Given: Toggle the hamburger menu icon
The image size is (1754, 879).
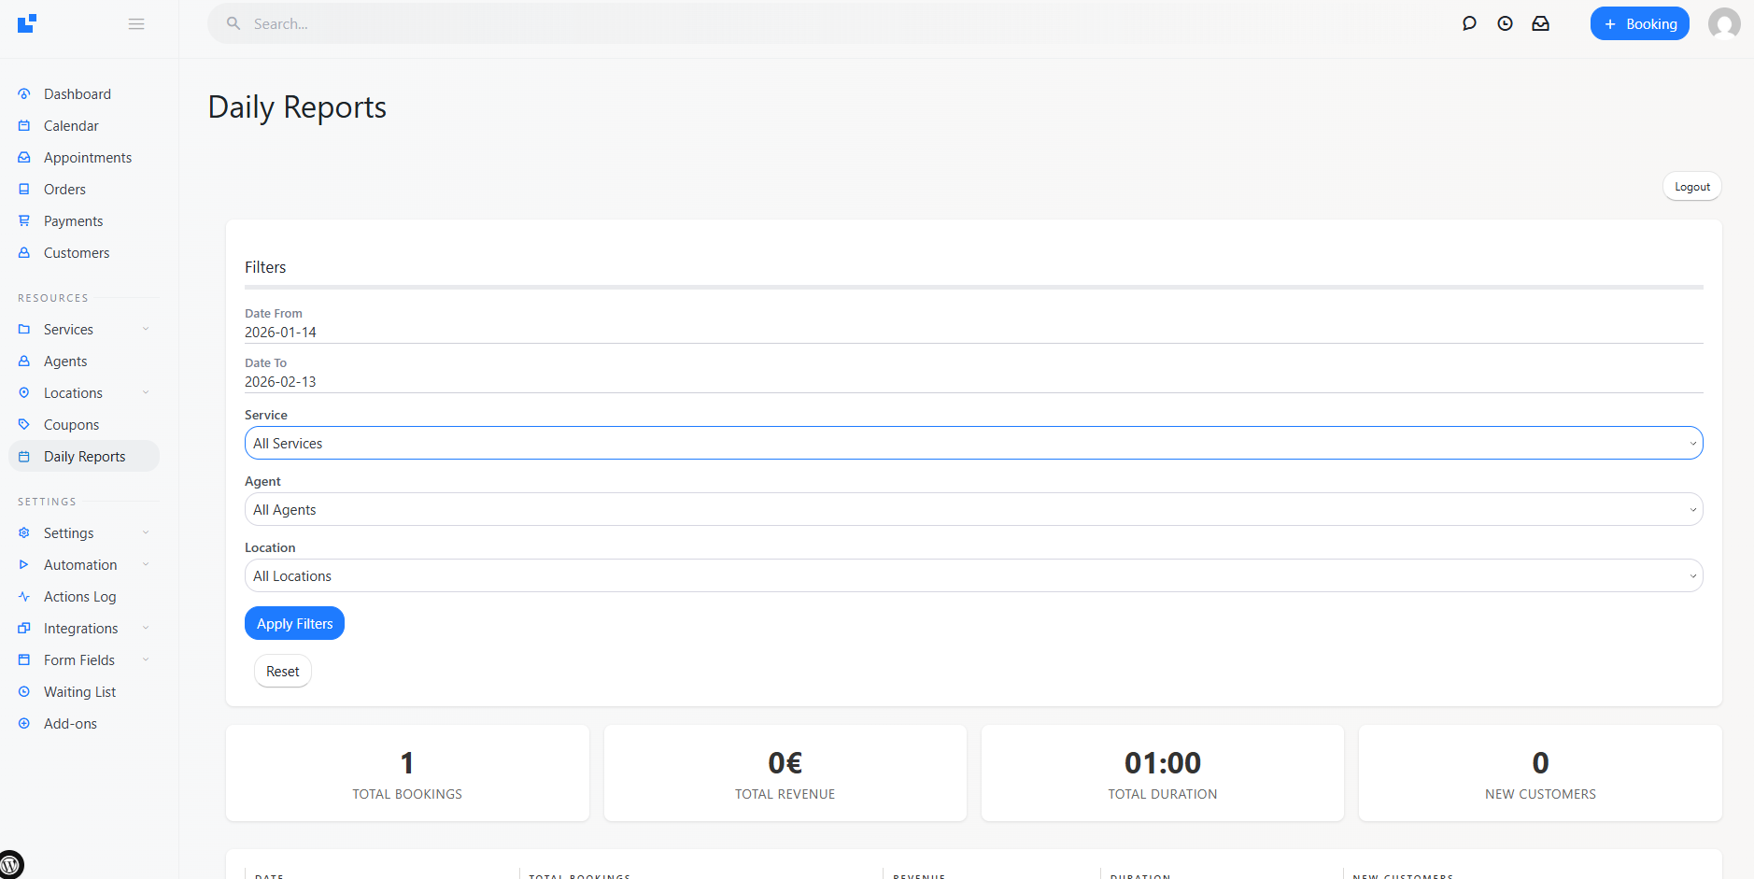Looking at the screenshot, I should (136, 23).
